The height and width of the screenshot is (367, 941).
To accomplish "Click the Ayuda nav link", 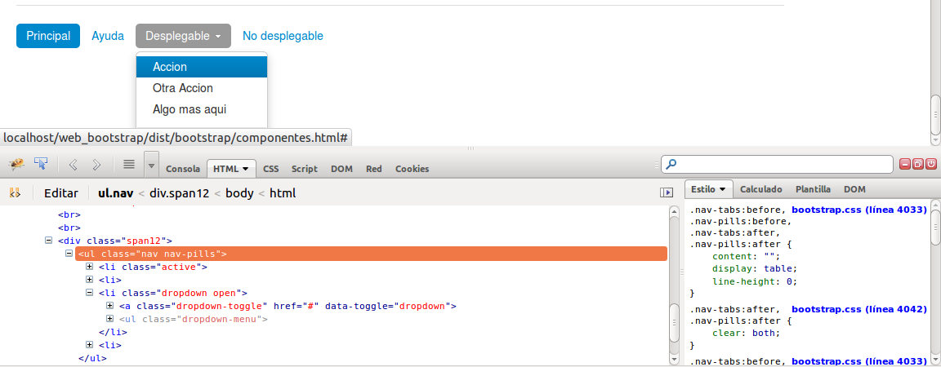I will (108, 36).
